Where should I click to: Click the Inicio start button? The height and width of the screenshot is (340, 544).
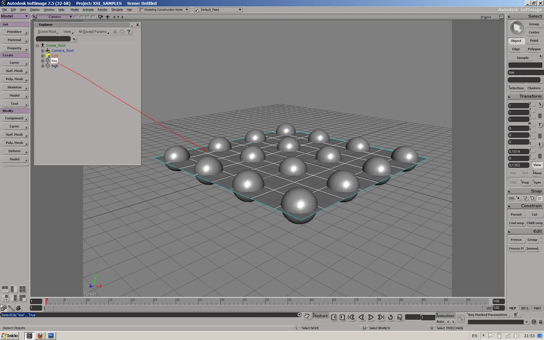[x=10, y=335]
